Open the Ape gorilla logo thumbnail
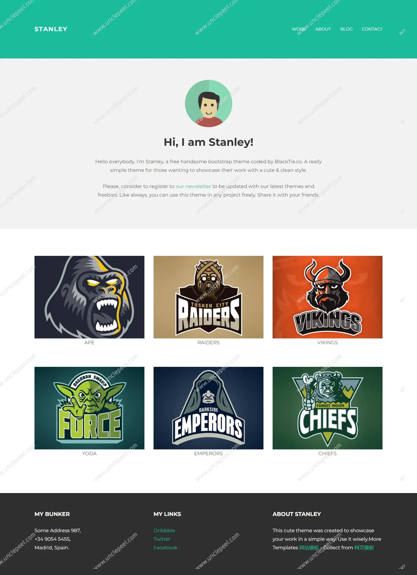This screenshot has width=417, height=575. [x=89, y=297]
